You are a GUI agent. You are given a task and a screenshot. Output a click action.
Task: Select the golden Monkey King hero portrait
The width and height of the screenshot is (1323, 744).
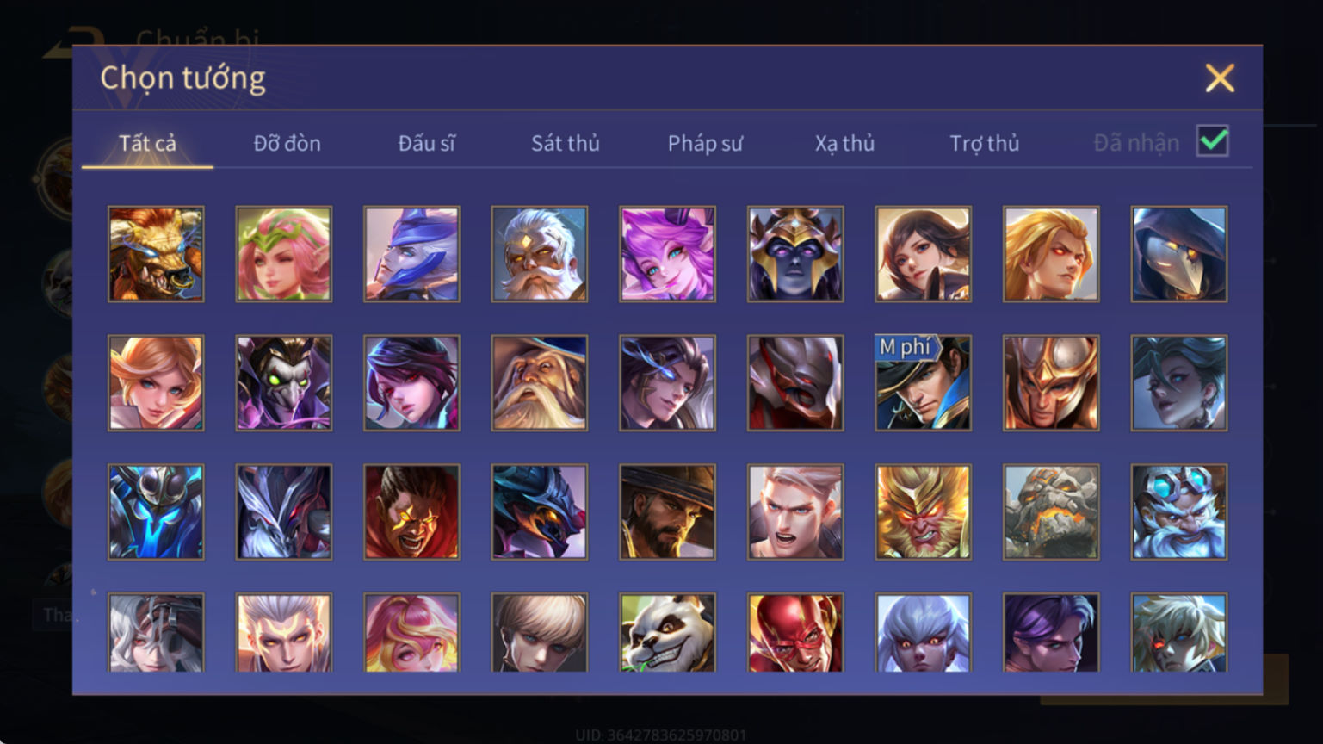click(923, 512)
